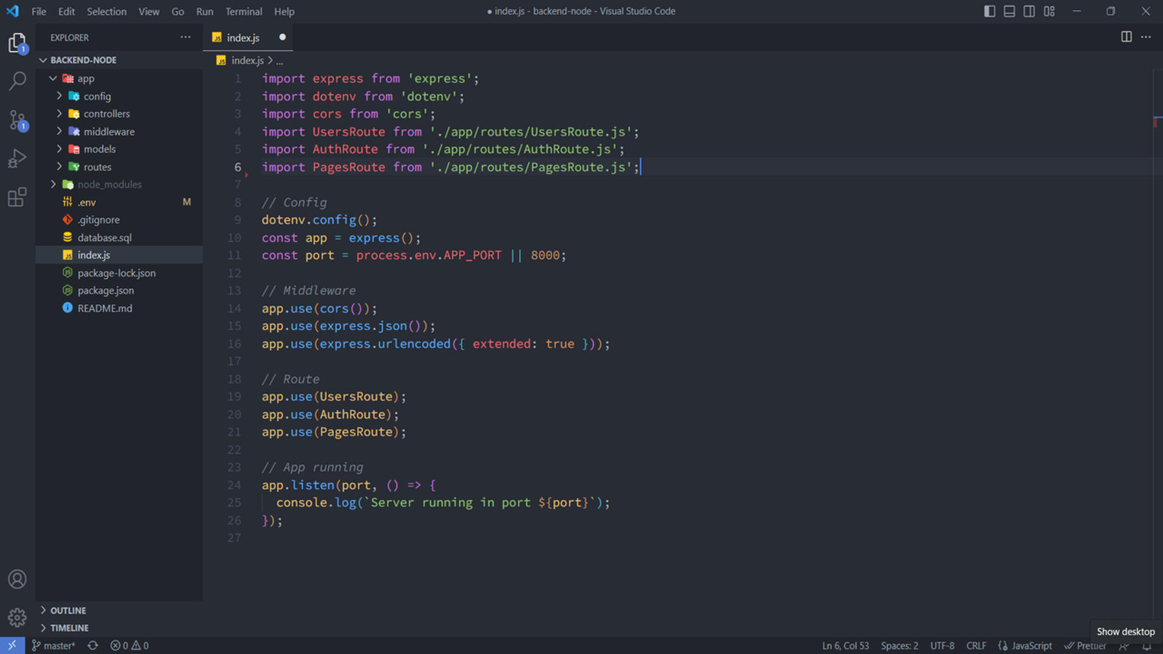Toggle the Panel visibility from the title bar
Image resolution: width=1163 pixels, height=654 pixels.
coord(1009,11)
